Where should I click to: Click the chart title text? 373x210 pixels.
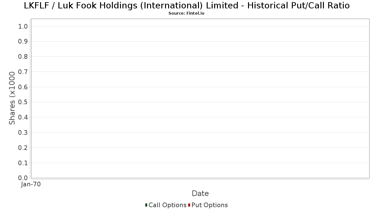(186, 6)
